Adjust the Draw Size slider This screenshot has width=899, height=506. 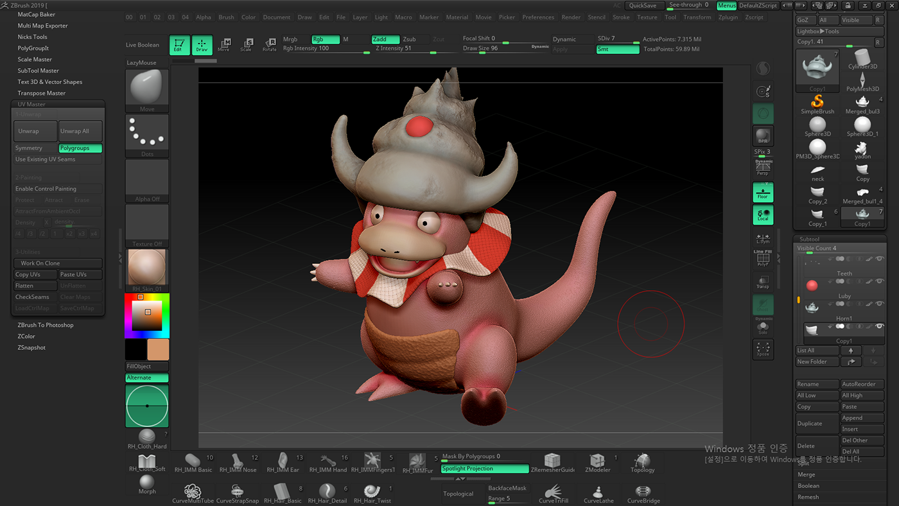coord(506,49)
